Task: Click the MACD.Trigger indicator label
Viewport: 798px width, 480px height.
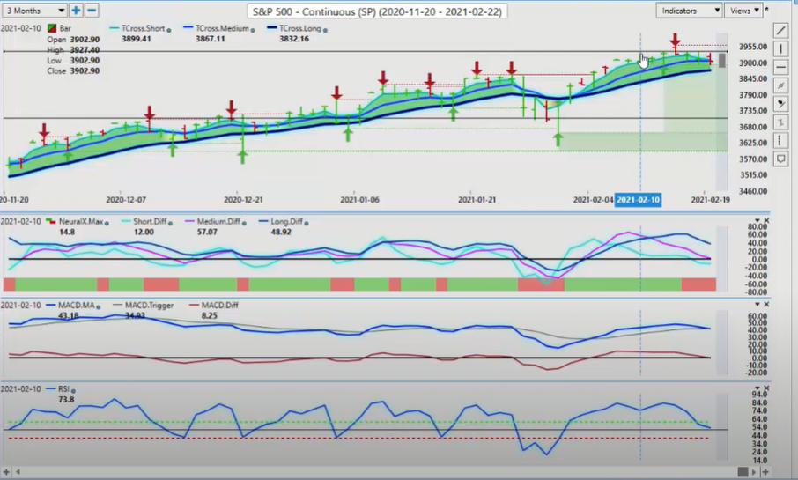Action: [x=149, y=306]
